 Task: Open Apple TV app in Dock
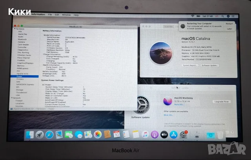tap(164, 135)
